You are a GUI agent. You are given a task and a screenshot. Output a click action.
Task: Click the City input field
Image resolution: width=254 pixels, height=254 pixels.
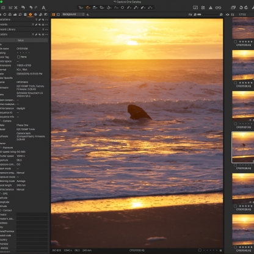pyautogui.click(x=32, y=227)
